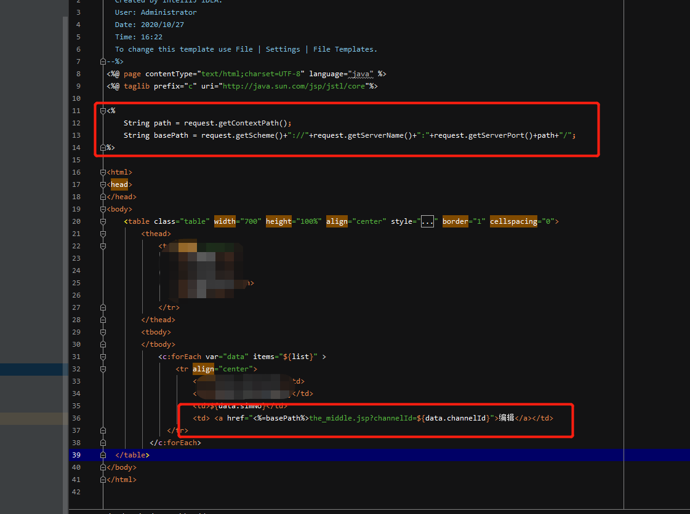
Task: Toggle the </table> fold marker on line 39
Action: 103,455
